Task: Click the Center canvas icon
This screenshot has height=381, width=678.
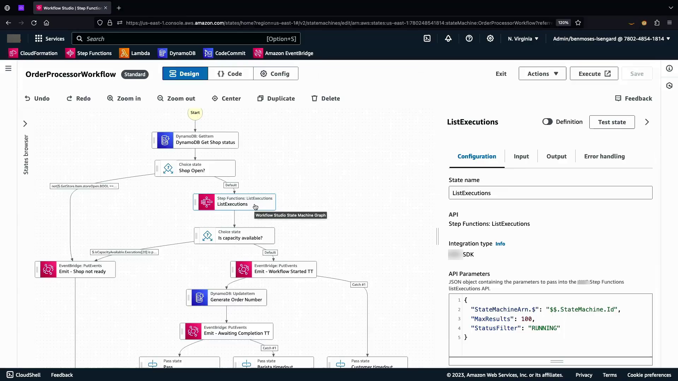Action: 215,98
